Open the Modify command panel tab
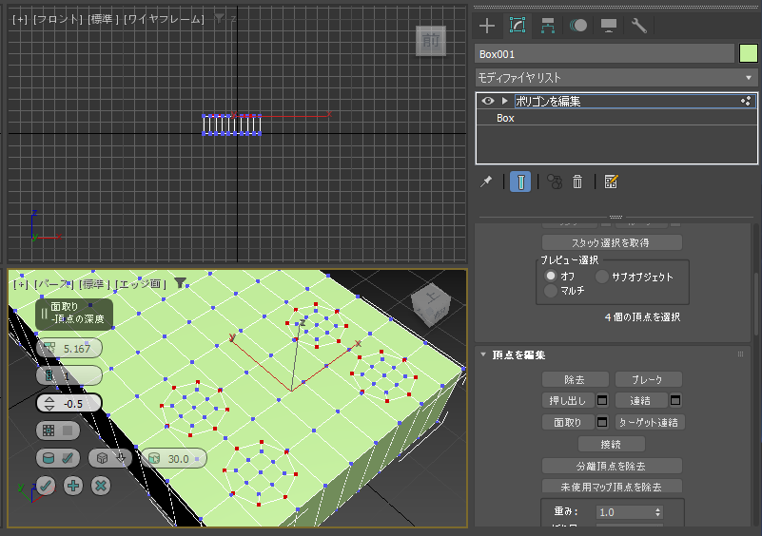The width and height of the screenshot is (762, 536). [518, 26]
